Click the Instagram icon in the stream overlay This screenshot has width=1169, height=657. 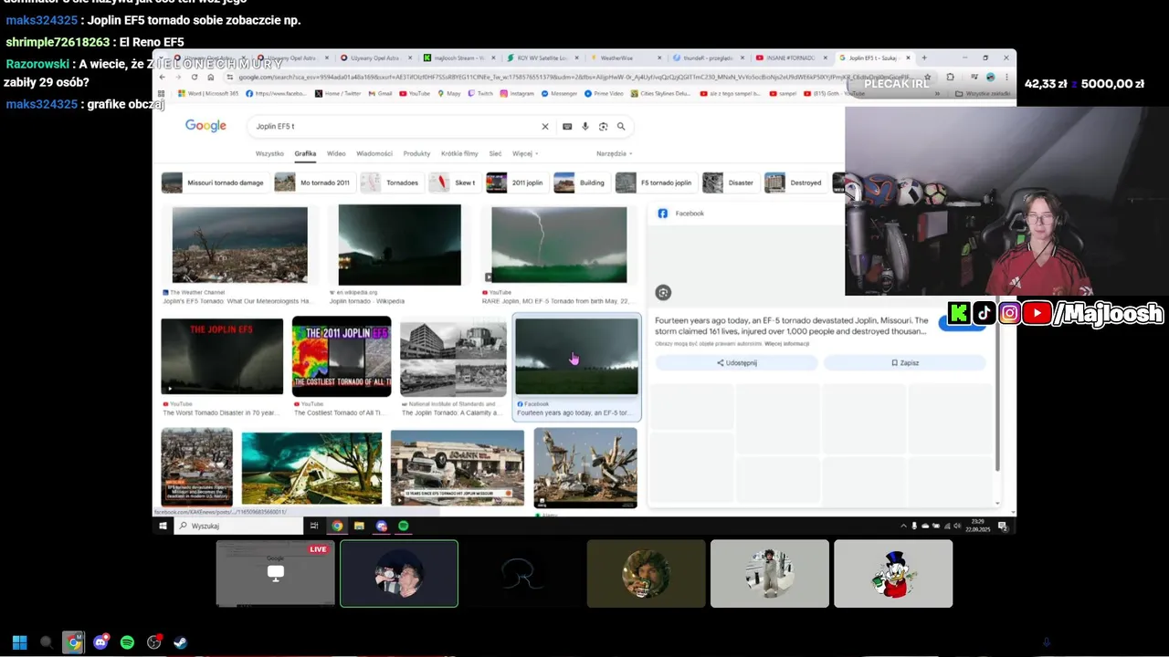1010,314
